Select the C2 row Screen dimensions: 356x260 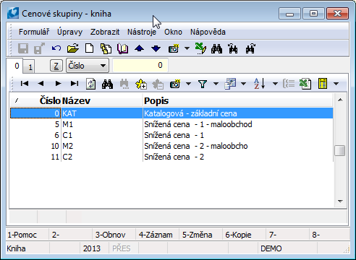pyautogui.click(x=171, y=157)
